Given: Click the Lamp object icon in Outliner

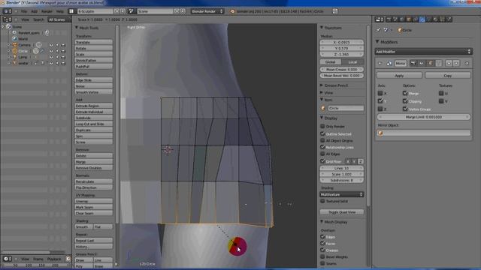Looking at the screenshot, I should click(x=14, y=57).
